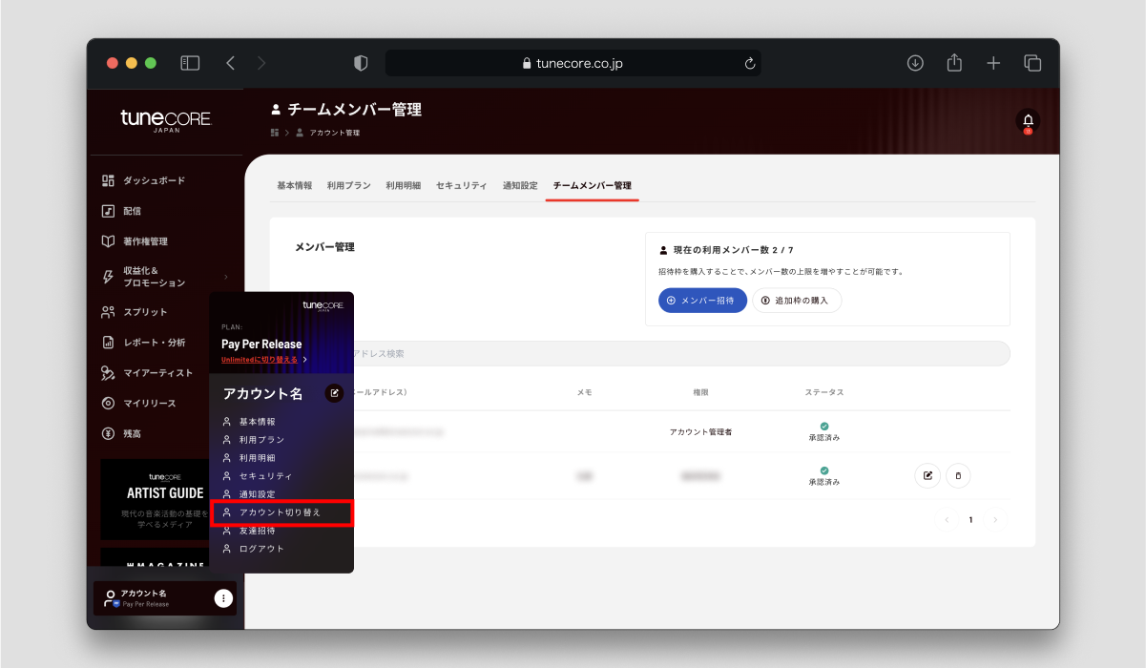Open スプリット in the sidebar
Viewport: 1146px width, 668px height.
point(135,312)
